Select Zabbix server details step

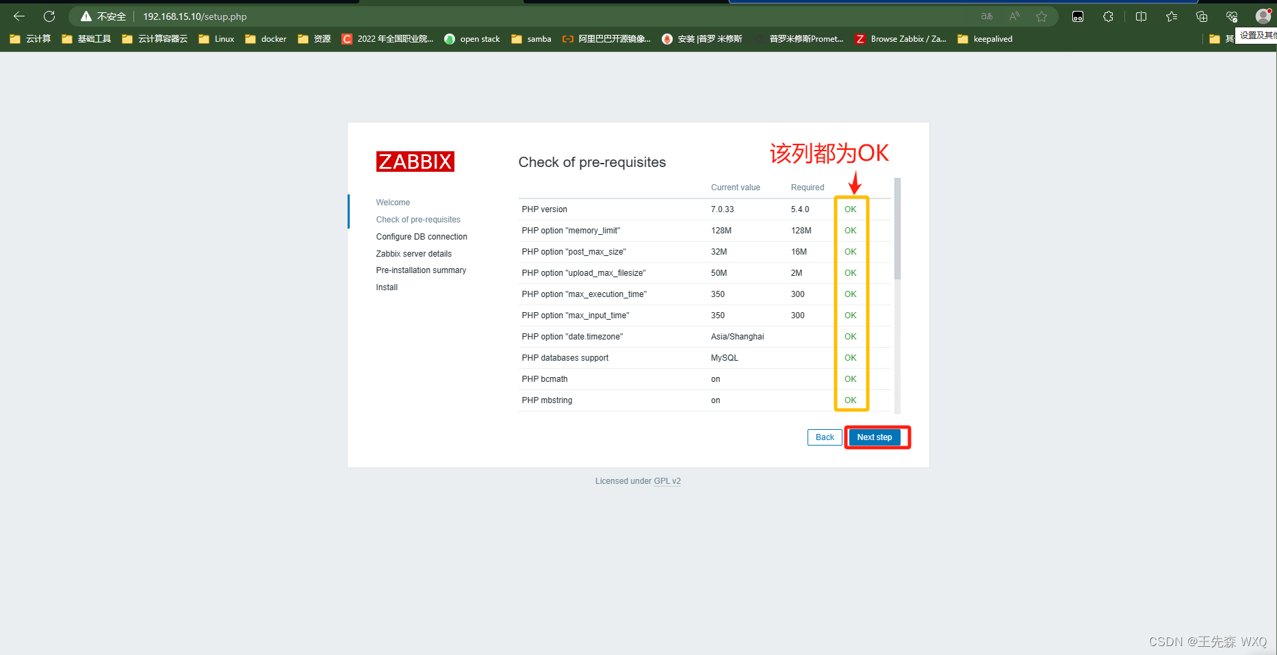pyautogui.click(x=414, y=254)
